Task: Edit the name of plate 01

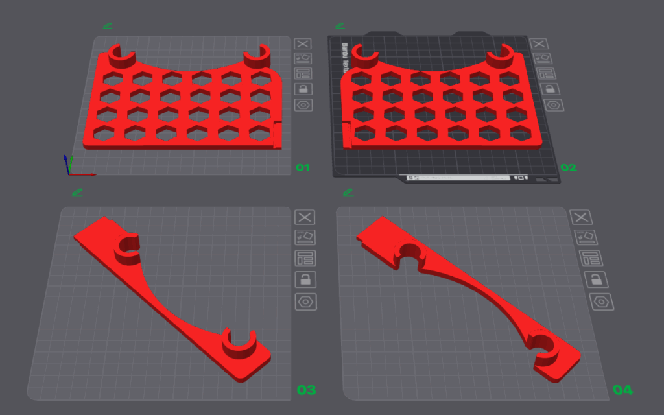Action: point(107,26)
